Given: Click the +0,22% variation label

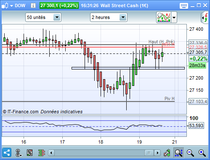Looking at the screenshot, I should 198,59.
